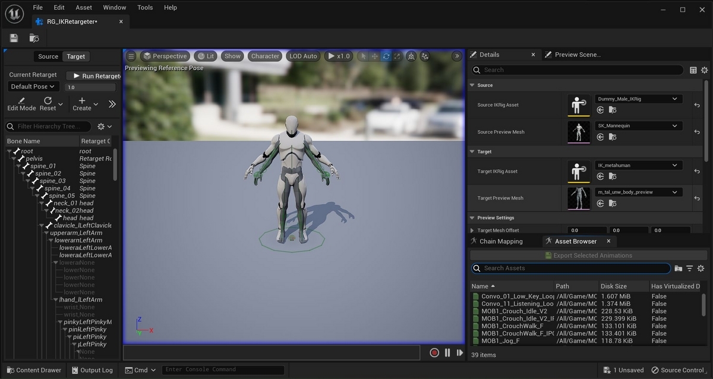
Task: Open the Window menu
Action: point(115,8)
